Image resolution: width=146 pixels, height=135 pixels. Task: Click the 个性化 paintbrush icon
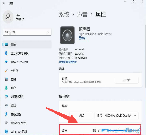pyautogui.click(x=6, y=71)
